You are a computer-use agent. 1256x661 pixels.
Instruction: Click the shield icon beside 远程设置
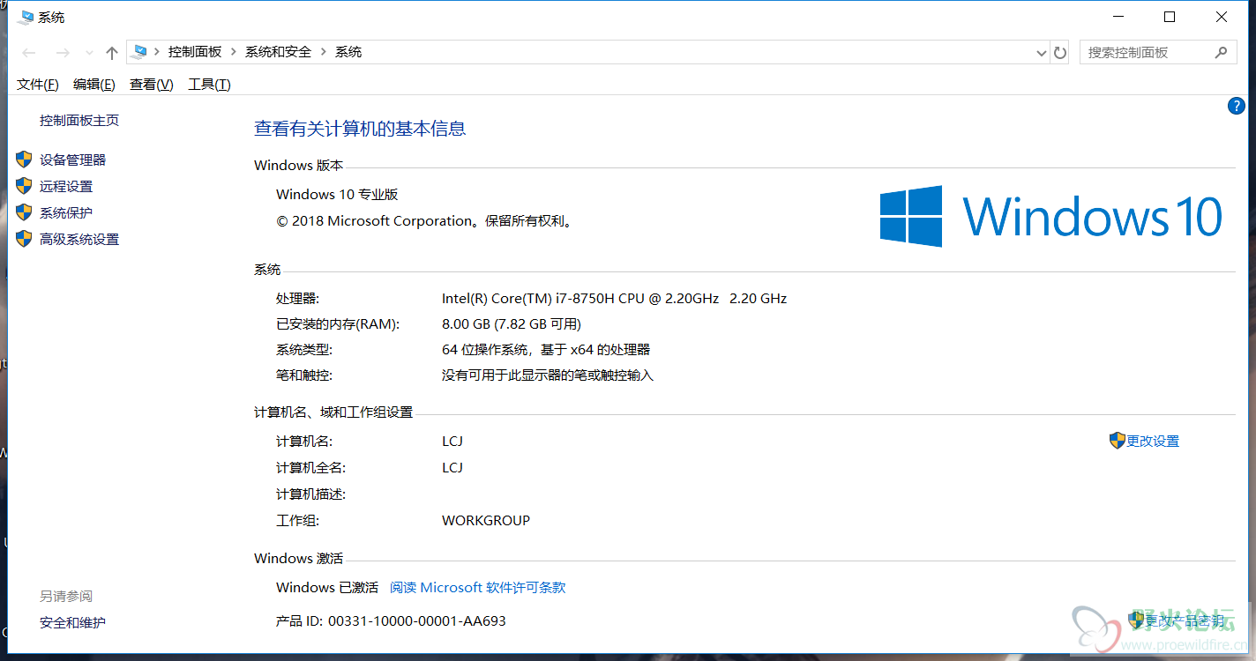(x=24, y=186)
